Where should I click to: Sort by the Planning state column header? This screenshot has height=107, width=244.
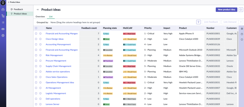110,28
